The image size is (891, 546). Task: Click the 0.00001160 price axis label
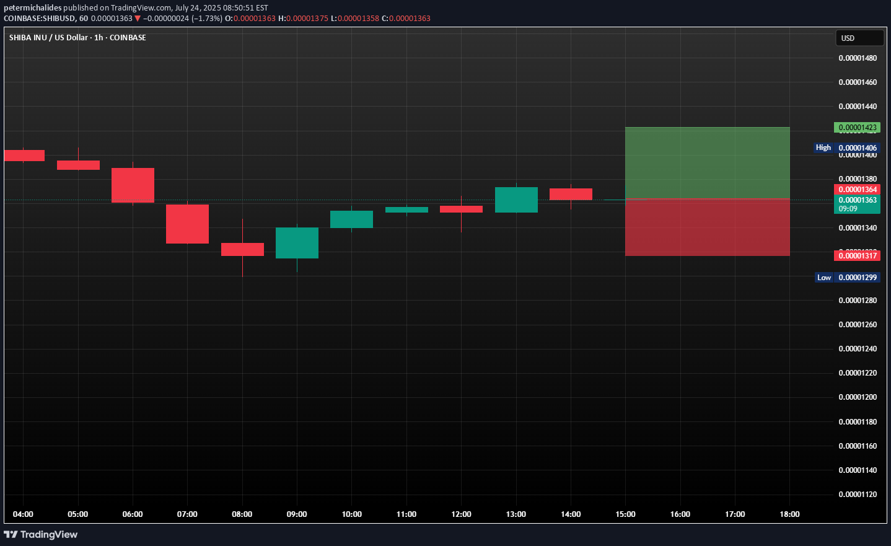(858, 446)
